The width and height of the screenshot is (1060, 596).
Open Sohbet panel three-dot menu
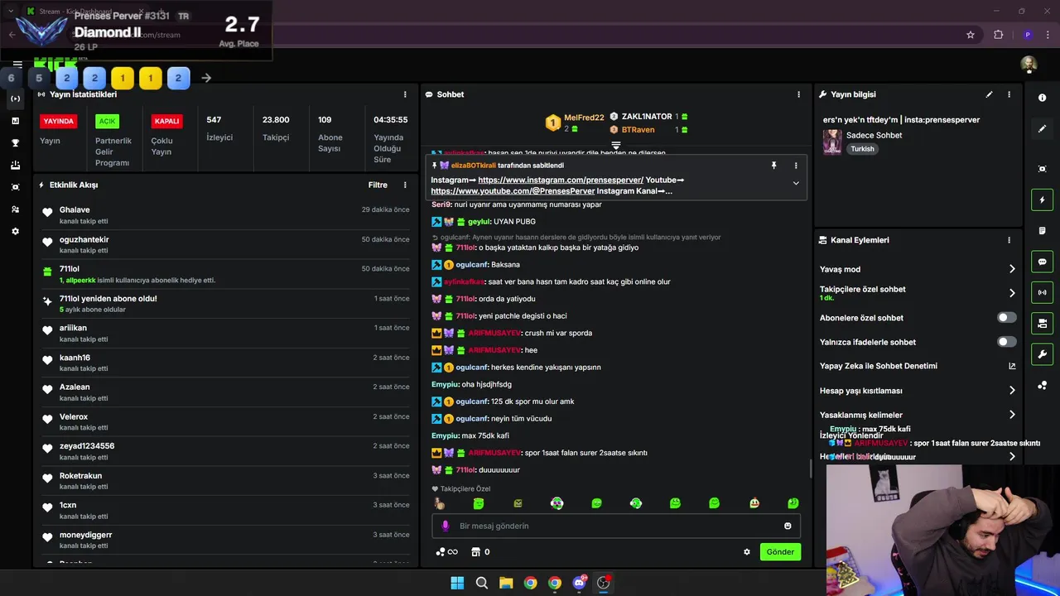click(x=798, y=94)
